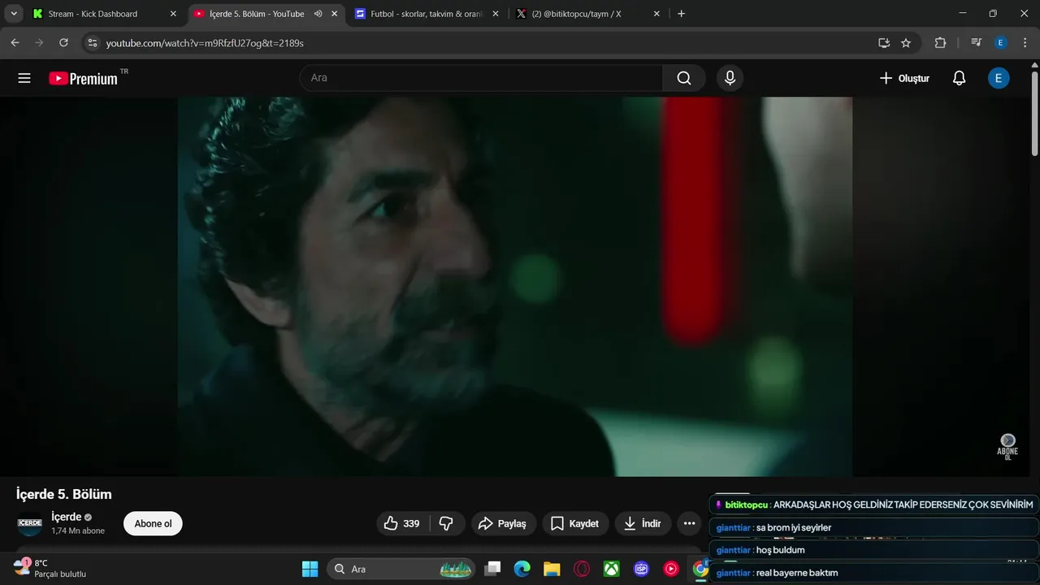Open the YouTube hamburger guide menu
The image size is (1040, 585).
click(x=24, y=78)
